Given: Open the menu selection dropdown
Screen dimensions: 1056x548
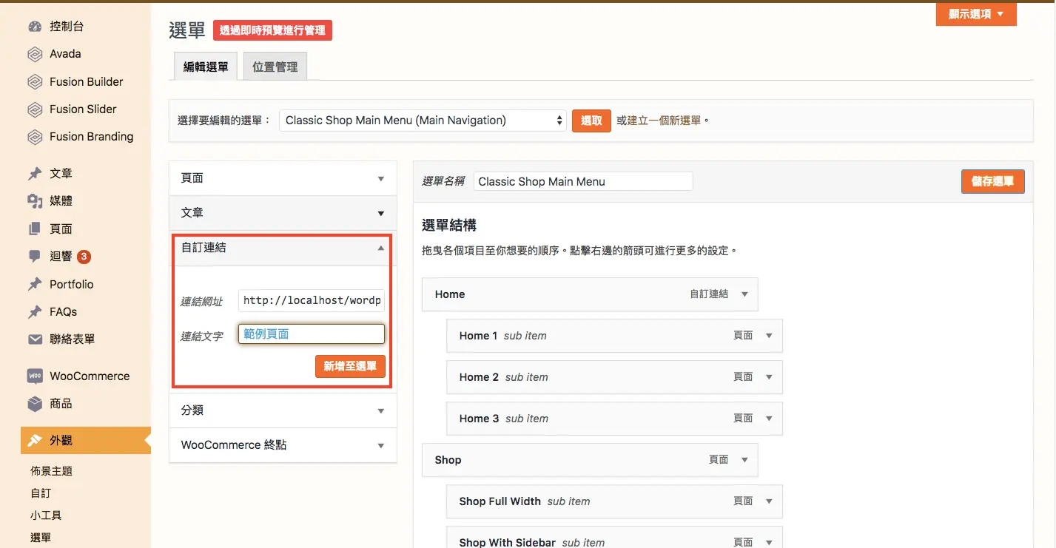Looking at the screenshot, I should tap(423, 121).
